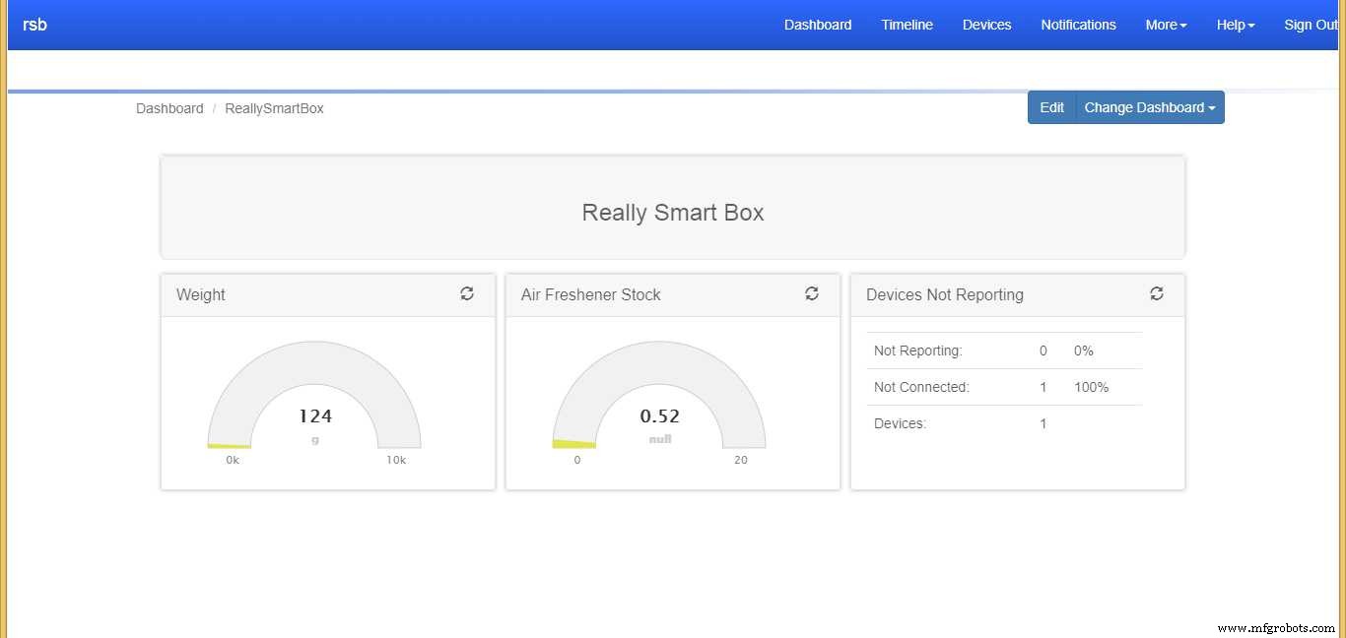1346x638 pixels.
Task: Sign out of the application
Action: pos(1312,25)
